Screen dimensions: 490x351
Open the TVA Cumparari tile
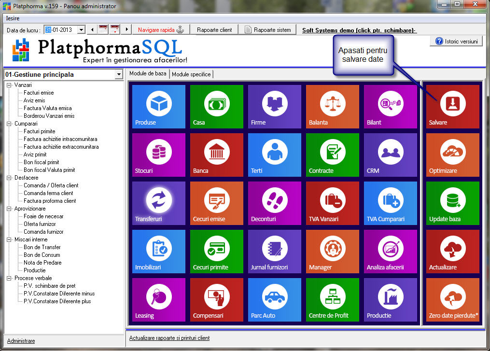click(x=391, y=203)
